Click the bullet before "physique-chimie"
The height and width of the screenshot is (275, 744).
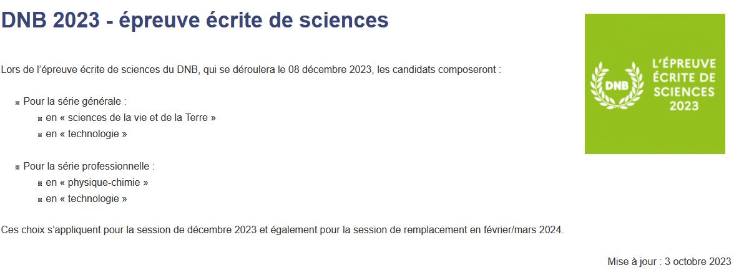(40, 183)
